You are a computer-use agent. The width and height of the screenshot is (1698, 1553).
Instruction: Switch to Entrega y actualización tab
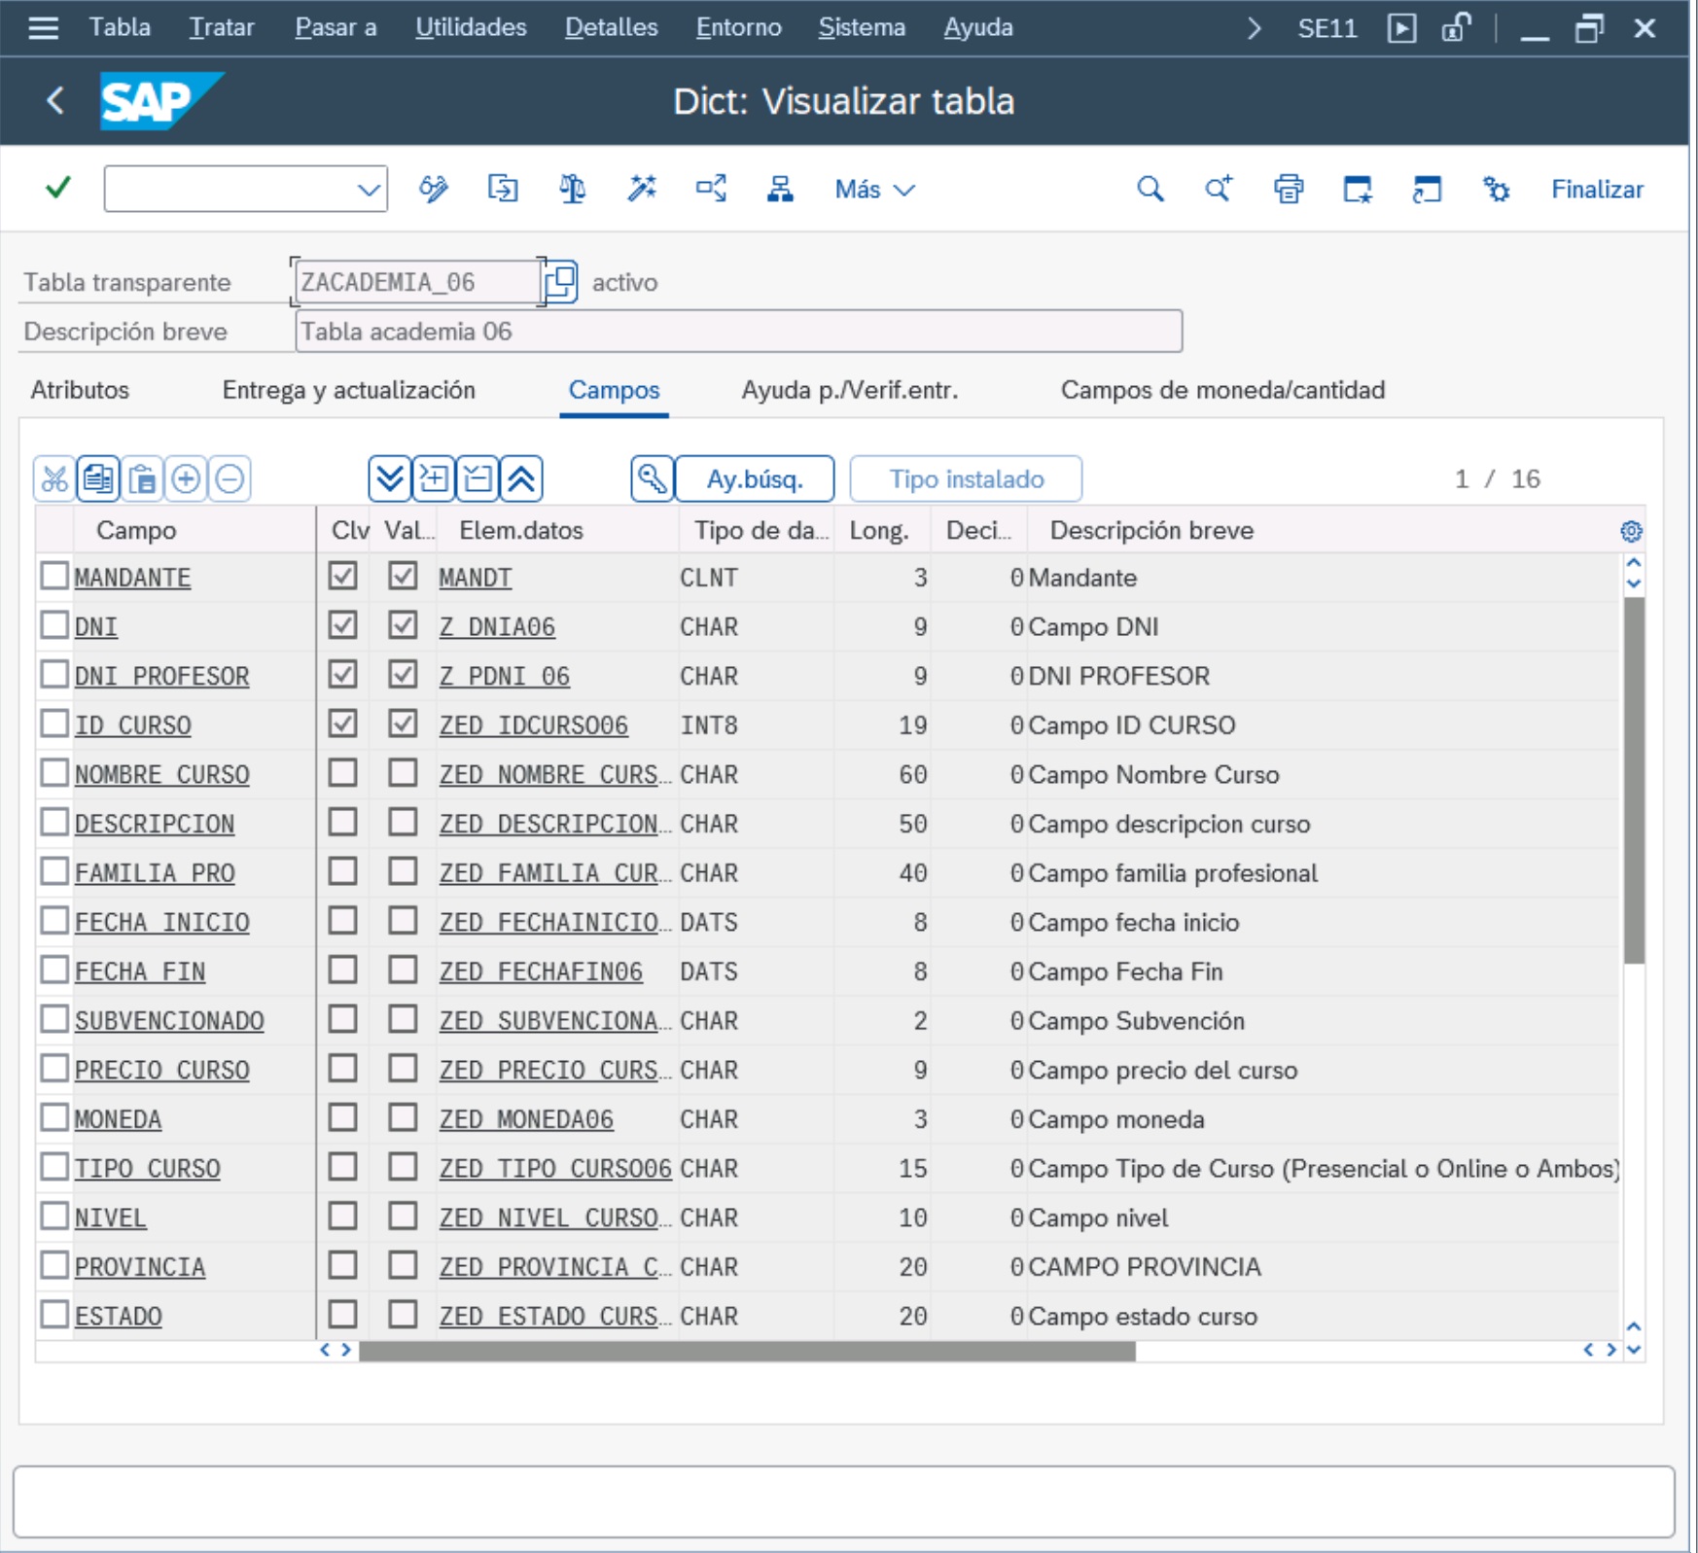coord(348,390)
